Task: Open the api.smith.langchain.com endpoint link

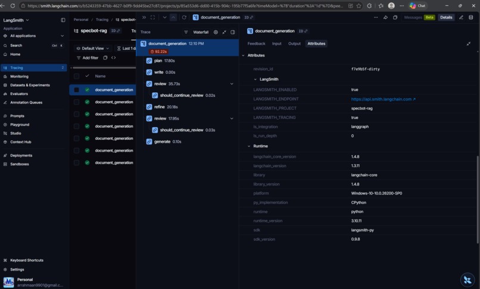Action: tap(384, 99)
